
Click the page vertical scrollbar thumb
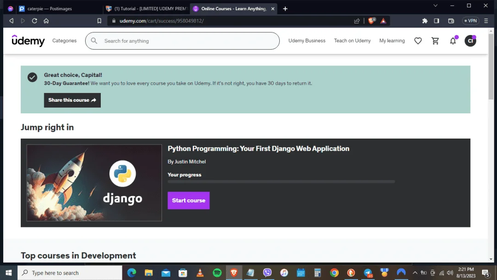point(491,67)
